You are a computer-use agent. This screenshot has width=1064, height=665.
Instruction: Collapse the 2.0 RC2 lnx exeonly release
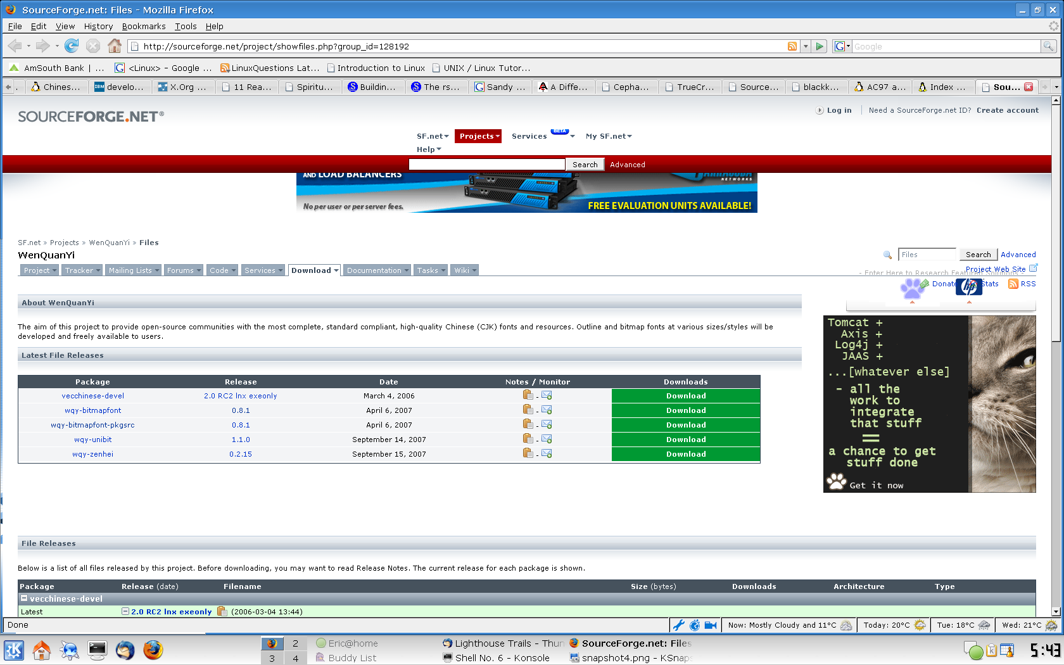[125, 611]
